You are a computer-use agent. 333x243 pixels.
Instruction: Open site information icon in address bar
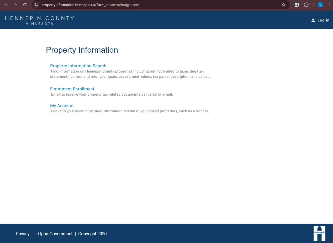pos(36,5)
